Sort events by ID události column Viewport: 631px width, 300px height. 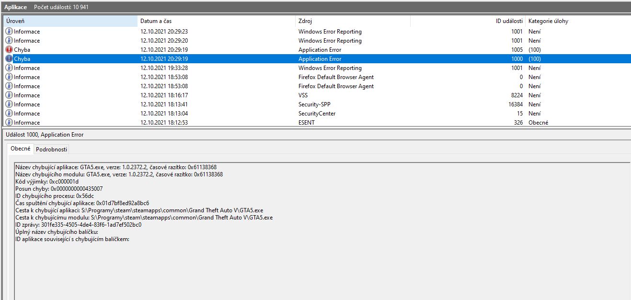(468, 21)
